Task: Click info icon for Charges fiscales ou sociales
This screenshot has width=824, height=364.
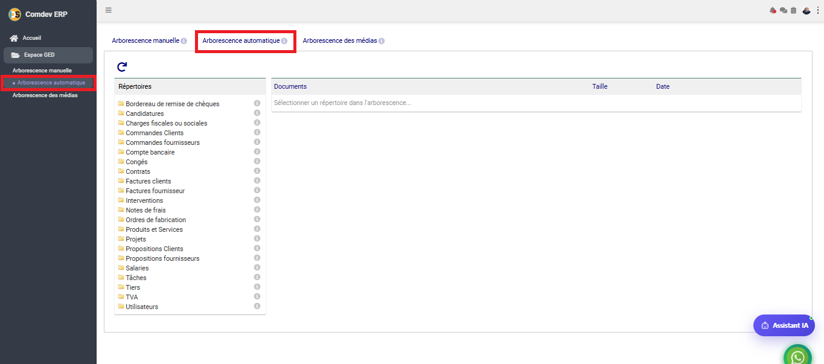Action: click(257, 123)
